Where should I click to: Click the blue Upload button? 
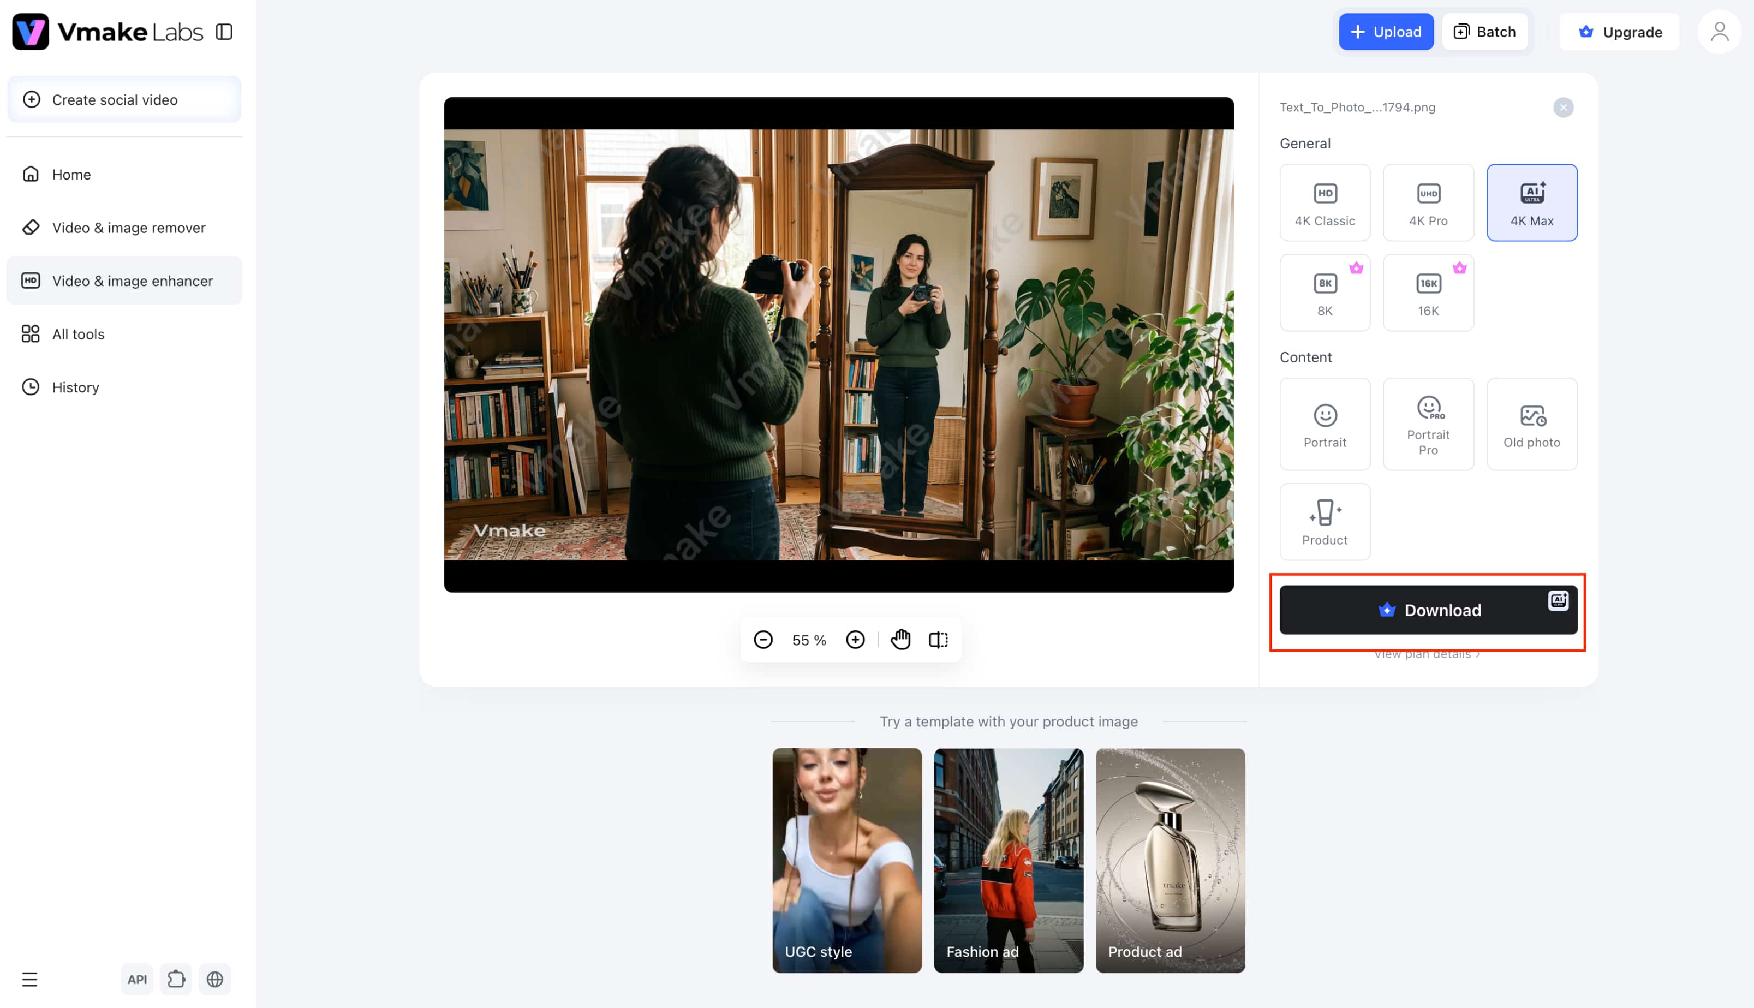(x=1386, y=32)
